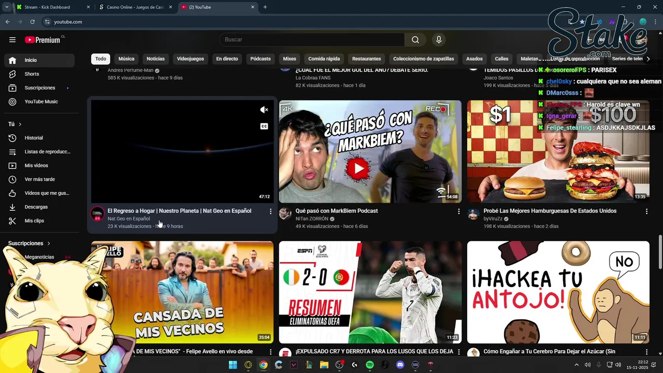Screen dimensions: 663x373
Task: Click the YouTube search input field
Action: (x=312, y=40)
